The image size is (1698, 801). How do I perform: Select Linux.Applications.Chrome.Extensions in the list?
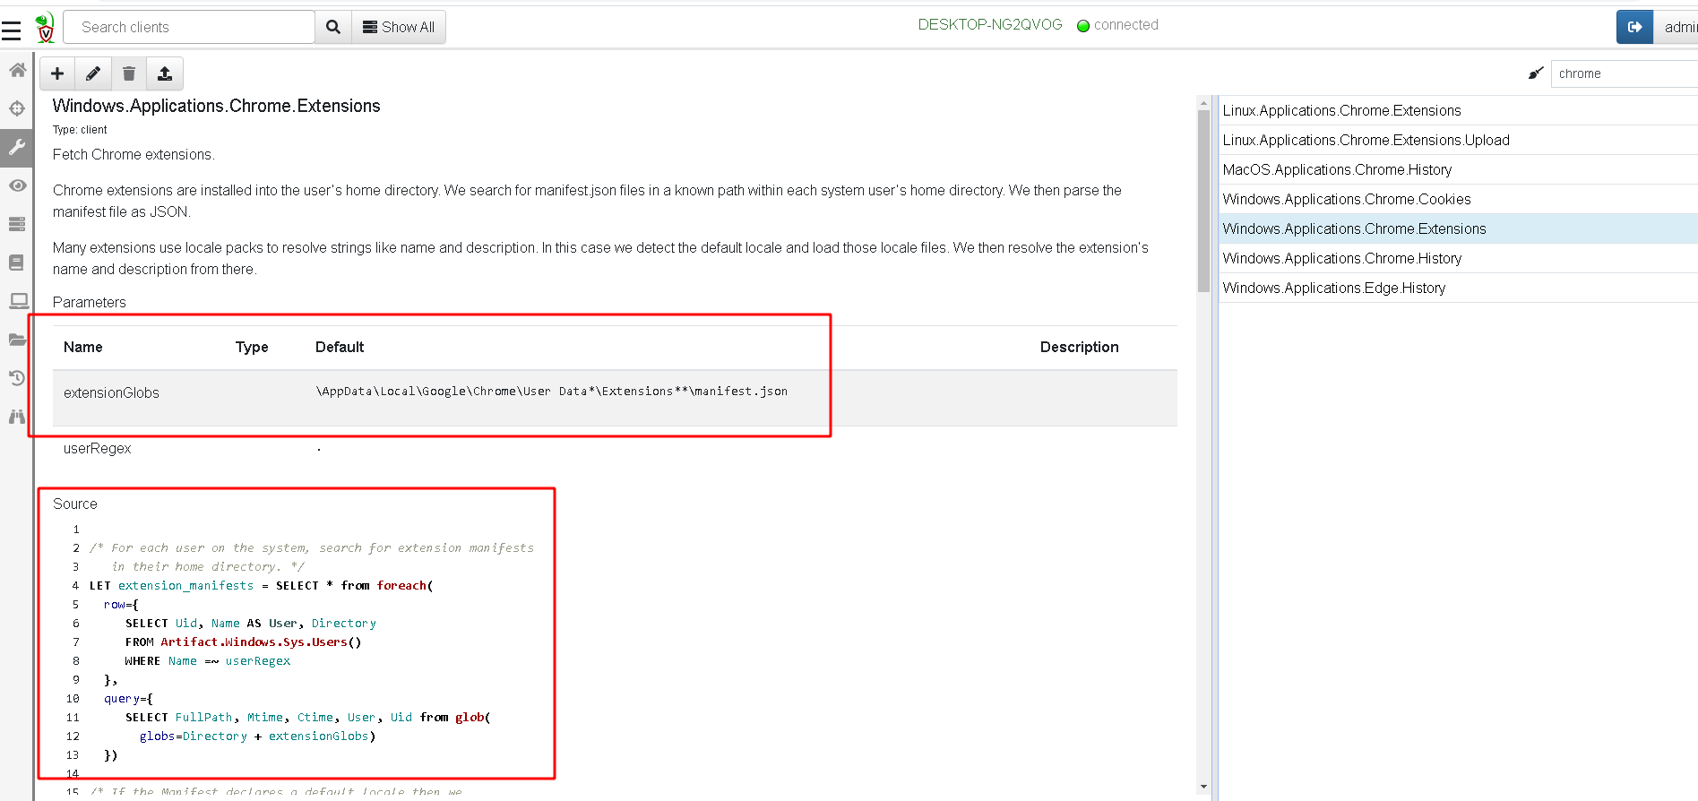[1341, 110]
